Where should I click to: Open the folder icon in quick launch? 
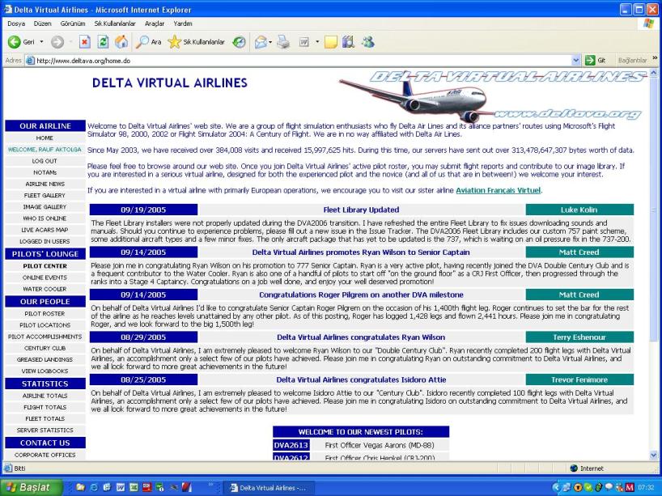pyautogui.click(x=80, y=488)
